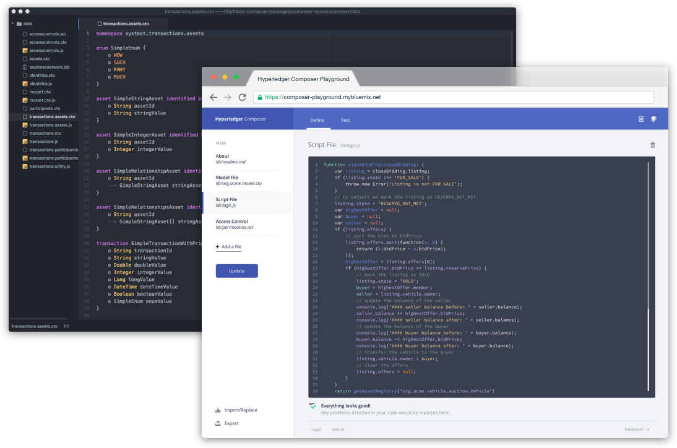Switch to the Test tab

click(x=345, y=120)
